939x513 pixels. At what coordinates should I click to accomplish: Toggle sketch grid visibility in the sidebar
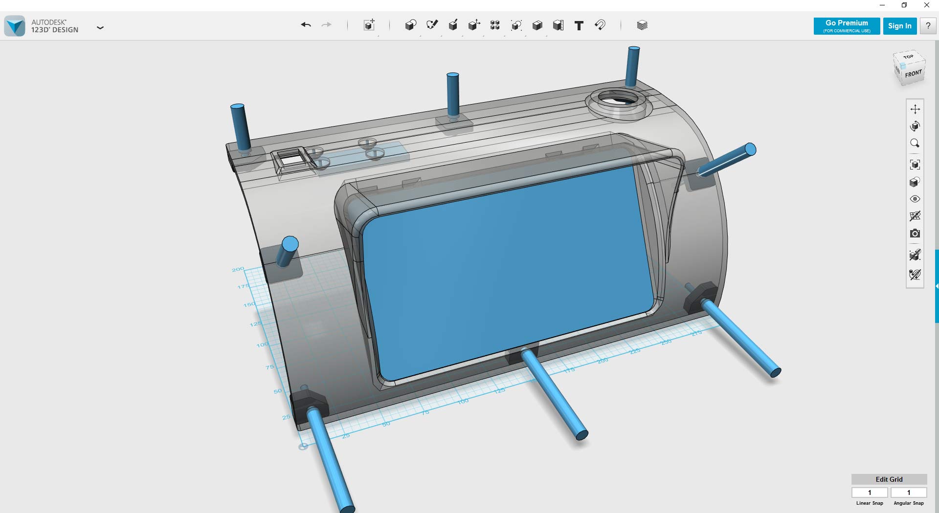pos(916,216)
